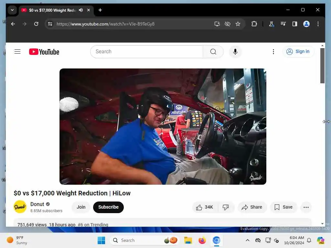Click the page vertical scrollbar thumb

pos(322,66)
